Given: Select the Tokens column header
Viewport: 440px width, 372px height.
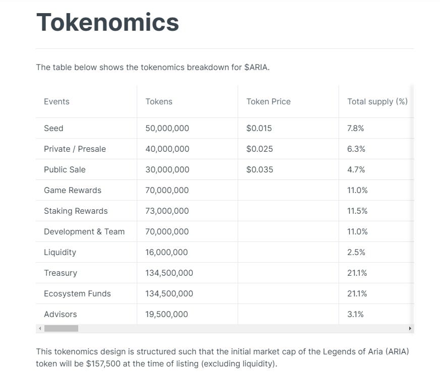Looking at the screenshot, I should (x=159, y=101).
